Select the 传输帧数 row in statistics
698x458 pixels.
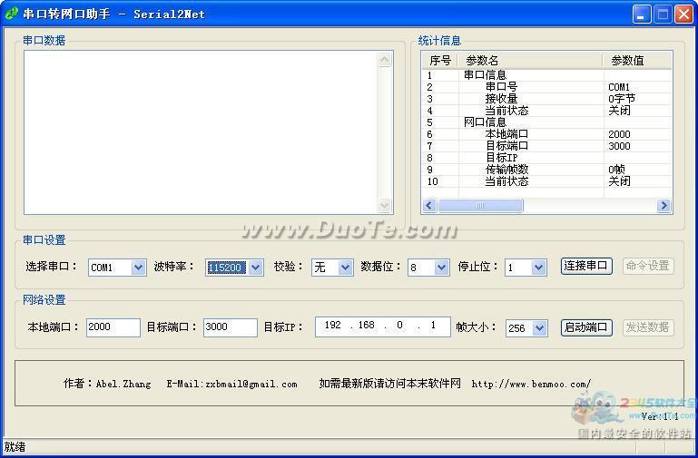(546, 170)
